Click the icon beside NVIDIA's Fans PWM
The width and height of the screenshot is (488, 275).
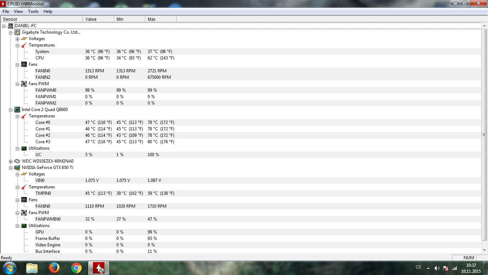point(24,213)
